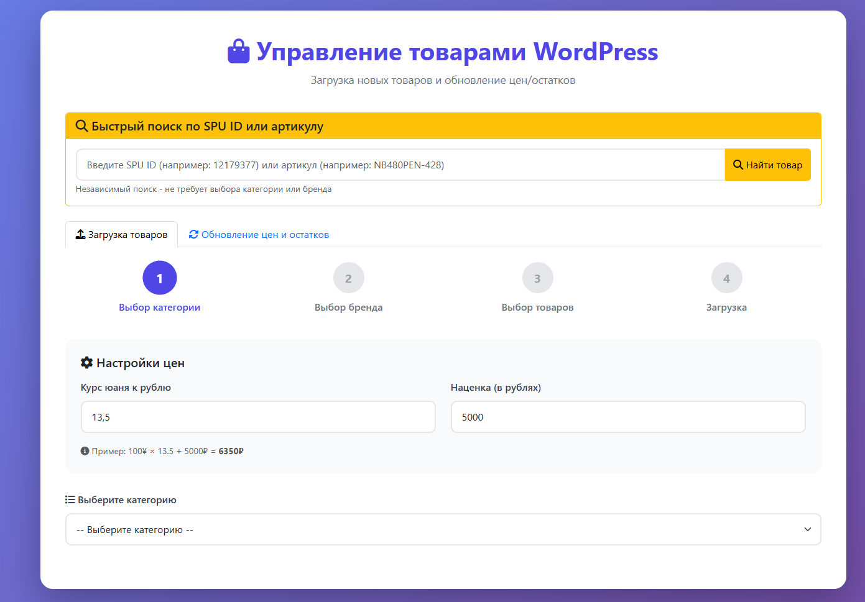Click step 2 Выбор бренда circle
The height and width of the screenshot is (602, 865).
point(349,278)
